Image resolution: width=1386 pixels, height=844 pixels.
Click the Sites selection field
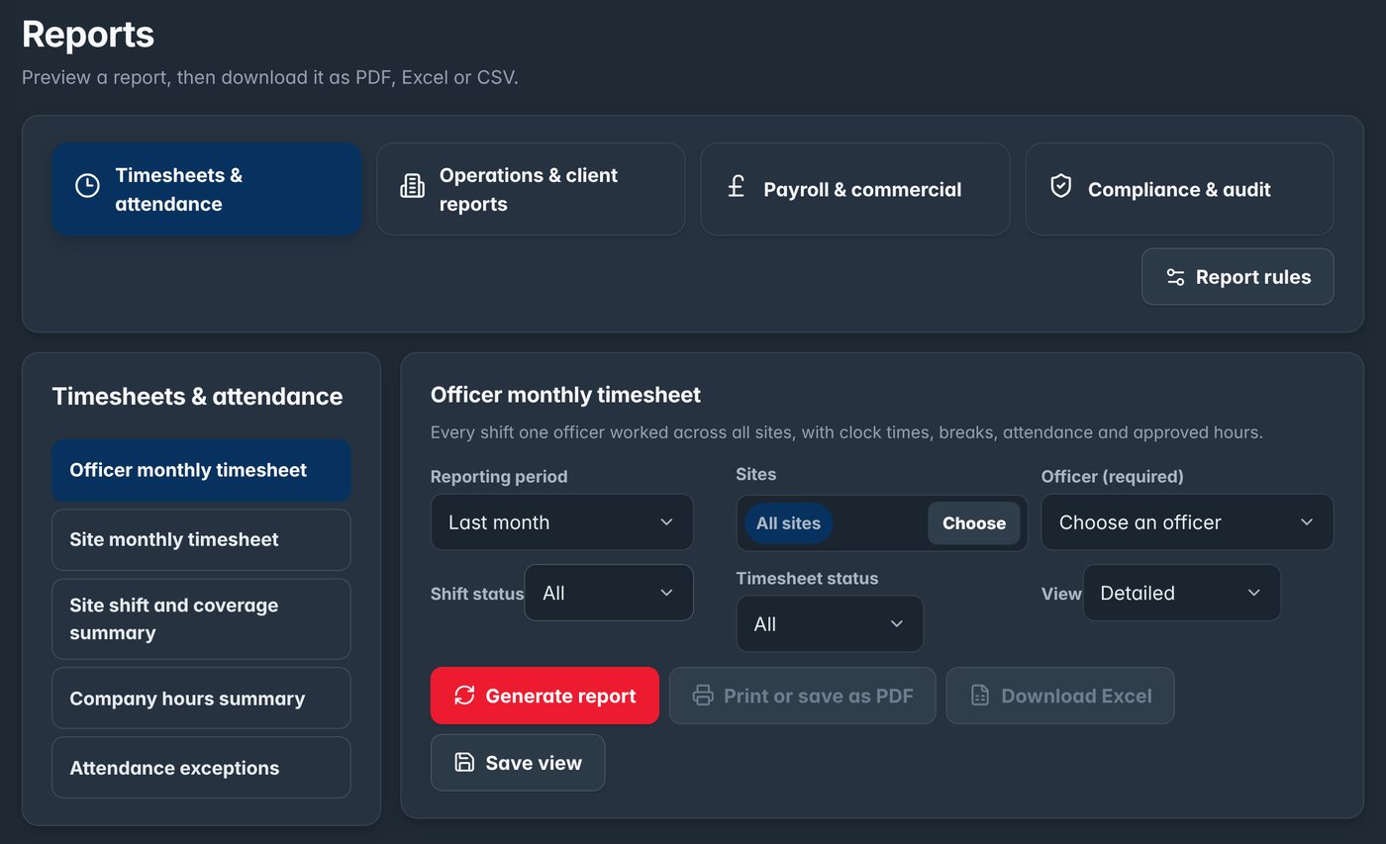[x=882, y=523]
